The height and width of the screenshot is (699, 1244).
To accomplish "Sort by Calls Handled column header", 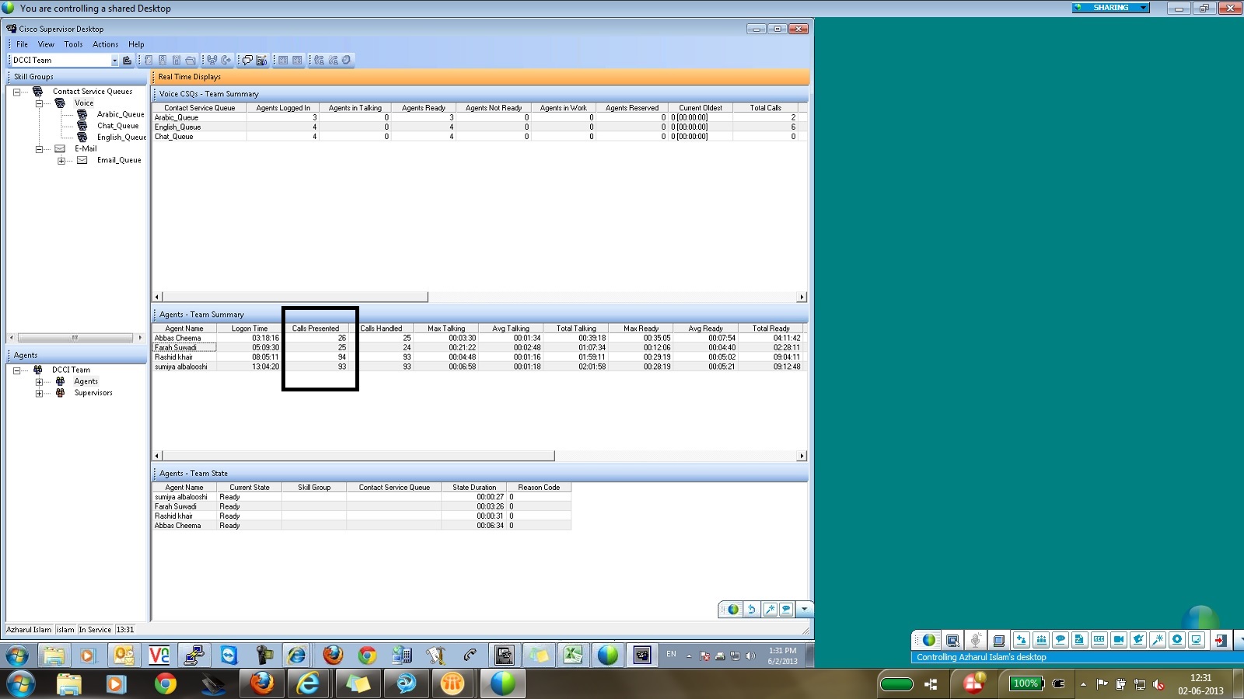I will click(x=381, y=329).
